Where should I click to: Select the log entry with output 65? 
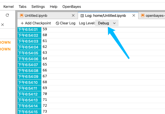[91, 65]
